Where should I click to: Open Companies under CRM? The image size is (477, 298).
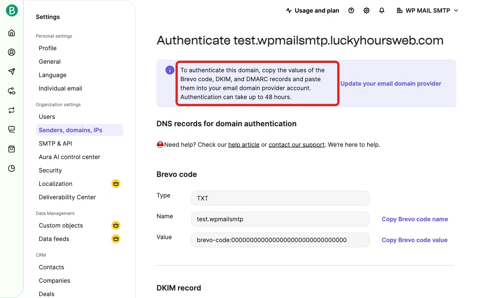pos(54,280)
